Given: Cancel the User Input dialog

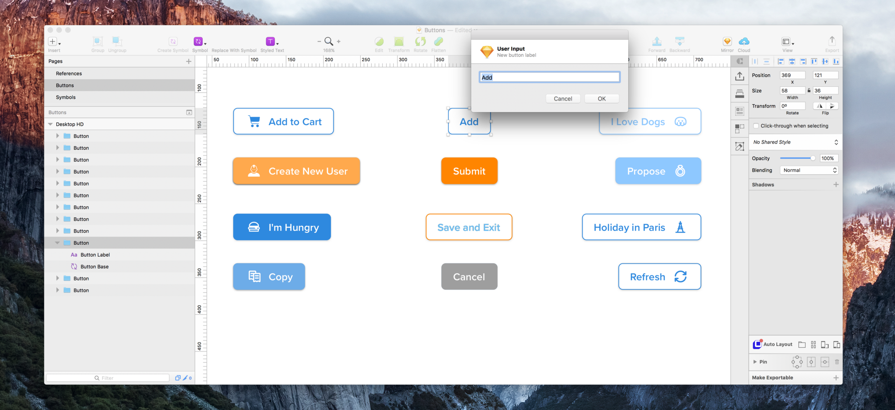Looking at the screenshot, I should tap(563, 98).
